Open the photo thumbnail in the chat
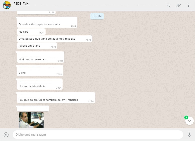195x141 pixels. pos(31,120)
